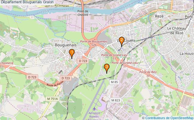Click the M 85 road shield

pos(114,82)
